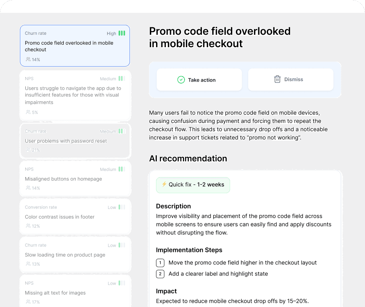This screenshot has height=307, width=365.
Task: Select Slow loading time on product page
Action: (75, 255)
